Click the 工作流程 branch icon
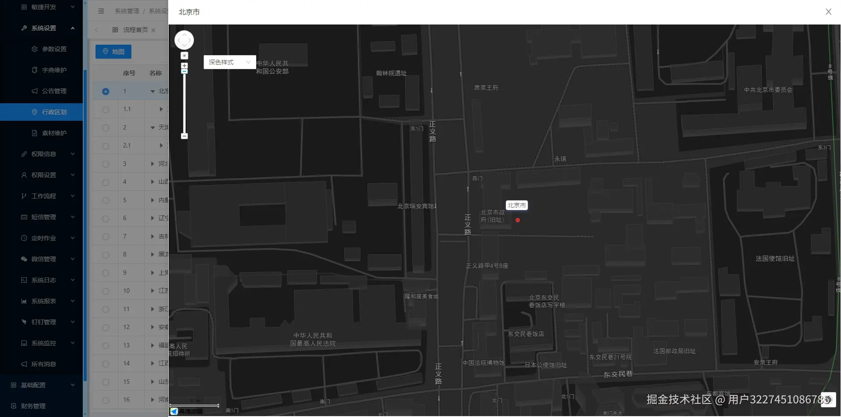841x417 pixels. coord(24,196)
